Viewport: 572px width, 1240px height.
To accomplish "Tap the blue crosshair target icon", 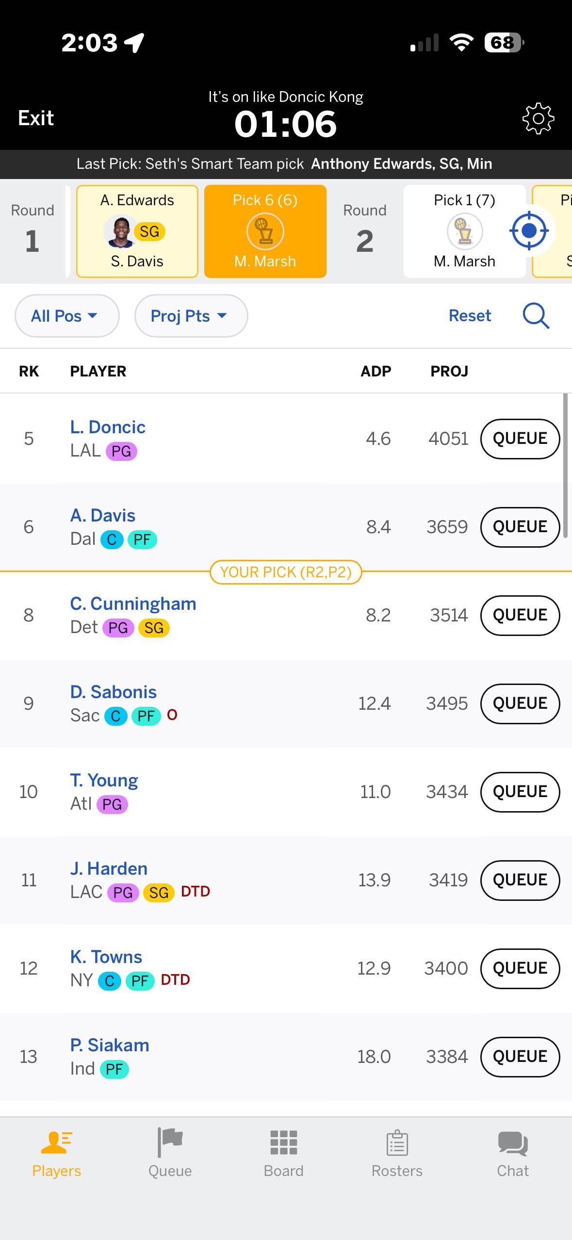I will (529, 231).
